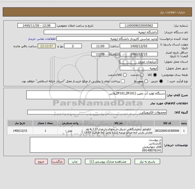Click the need number field 1100009033000562
195x189 pixels.
139,26
